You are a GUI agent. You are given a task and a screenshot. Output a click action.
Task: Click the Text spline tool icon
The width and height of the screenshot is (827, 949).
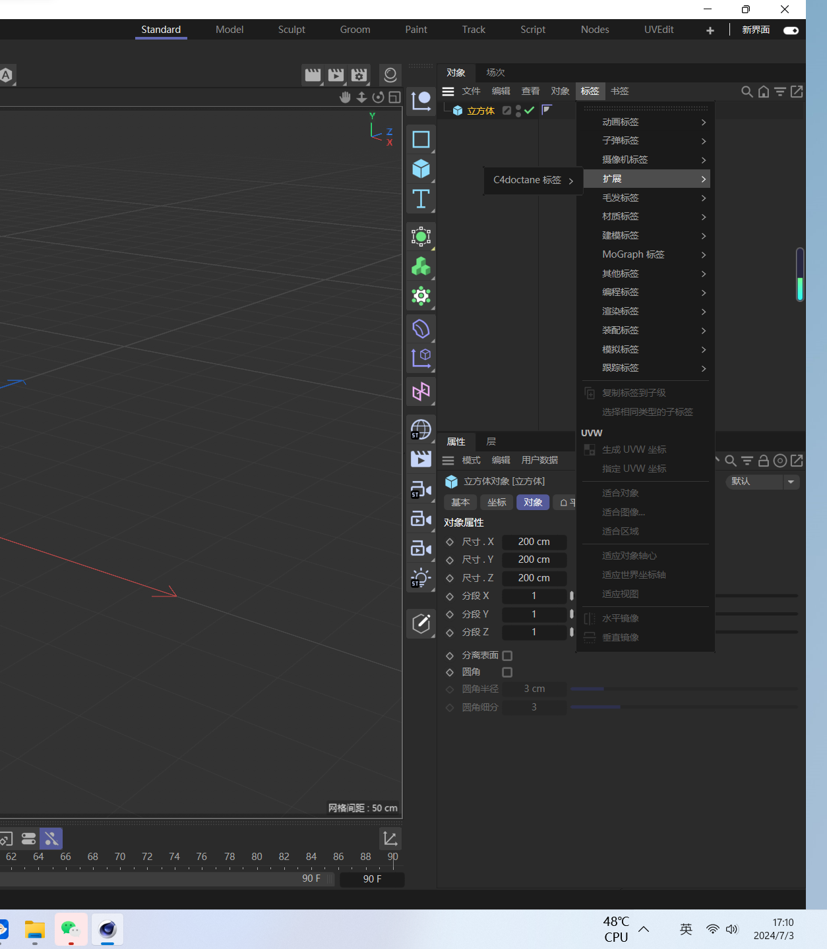(x=421, y=198)
